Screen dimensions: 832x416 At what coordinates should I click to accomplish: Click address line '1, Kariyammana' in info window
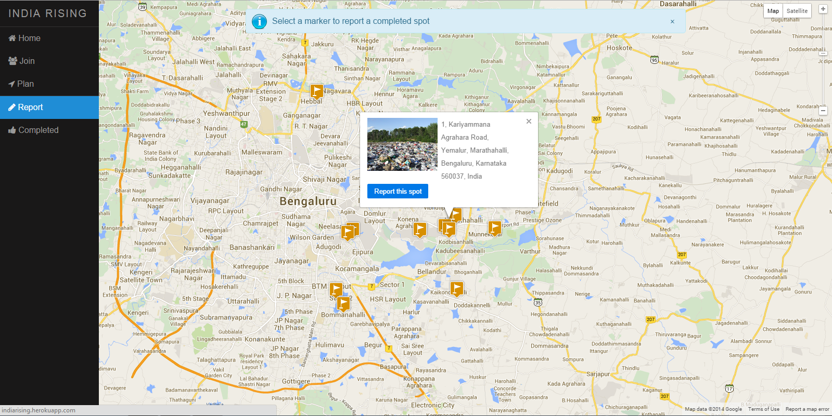click(x=466, y=125)
